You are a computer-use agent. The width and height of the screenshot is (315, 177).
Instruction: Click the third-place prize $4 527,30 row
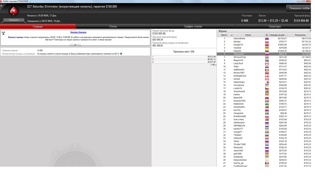pos(184,62)
